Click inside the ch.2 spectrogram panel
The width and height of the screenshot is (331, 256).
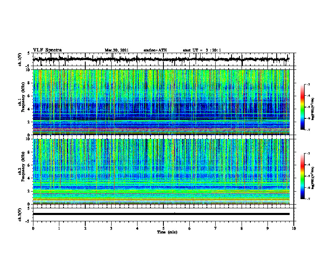click(x=161, y=172)
